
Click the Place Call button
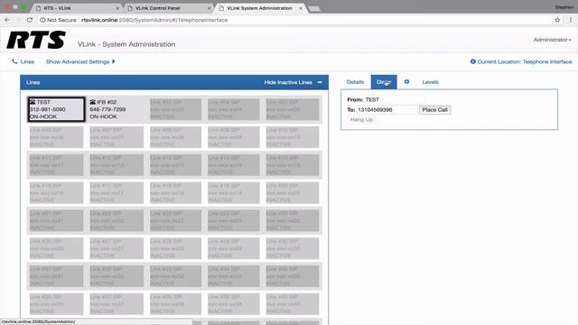[434, 110]
